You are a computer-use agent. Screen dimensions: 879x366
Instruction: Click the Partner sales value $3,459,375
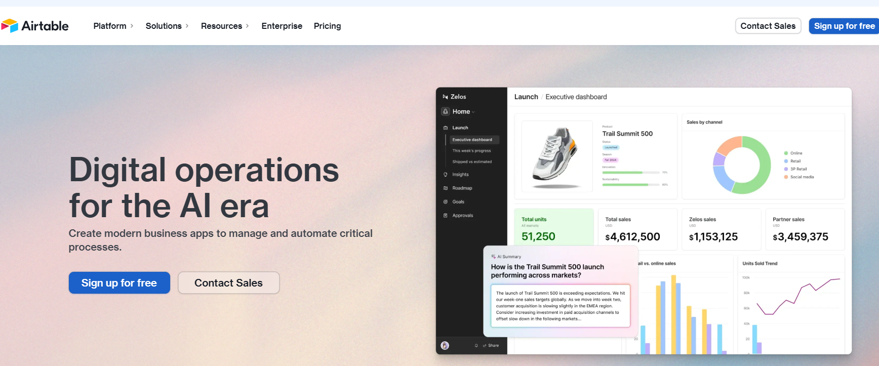pos(801,237)
